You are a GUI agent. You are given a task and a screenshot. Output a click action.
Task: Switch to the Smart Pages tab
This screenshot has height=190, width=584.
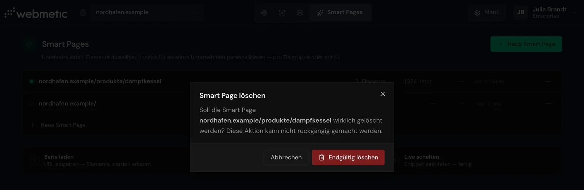point(340,12)
